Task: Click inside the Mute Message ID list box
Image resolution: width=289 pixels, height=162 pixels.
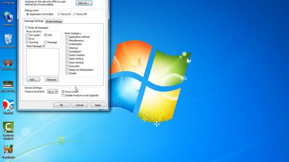Action: coord(42,62)
